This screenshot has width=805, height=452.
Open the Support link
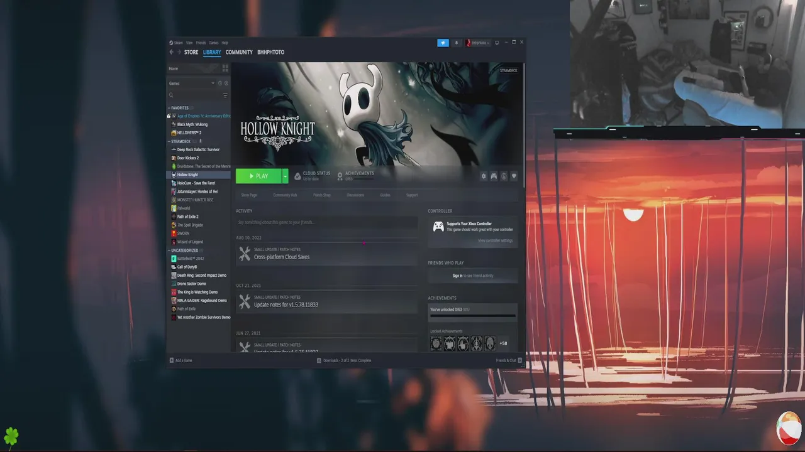(412, 195)
